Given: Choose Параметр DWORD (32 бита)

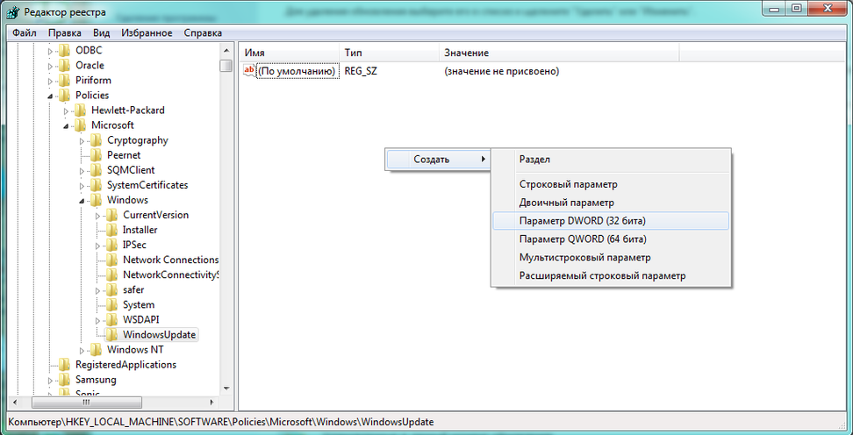Looking at the screenshot, I should (610, 221).
